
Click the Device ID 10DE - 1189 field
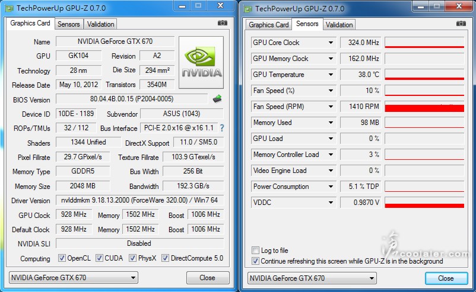click(76, 114)
